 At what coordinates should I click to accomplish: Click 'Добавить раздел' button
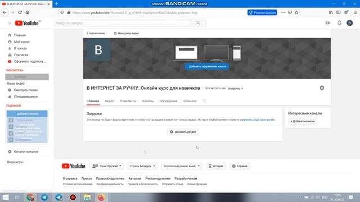pyautogui.click(x=183, y=132)
